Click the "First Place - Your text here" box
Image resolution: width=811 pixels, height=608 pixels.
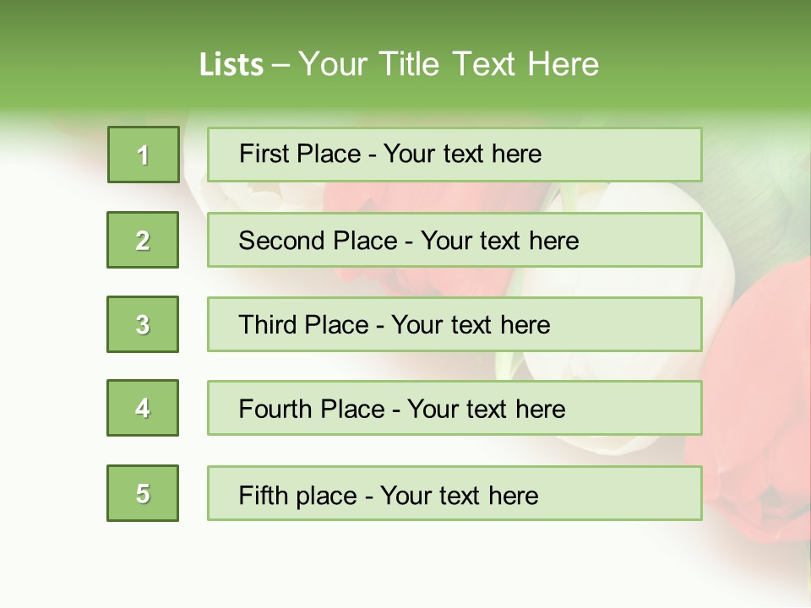click(454, 155)
